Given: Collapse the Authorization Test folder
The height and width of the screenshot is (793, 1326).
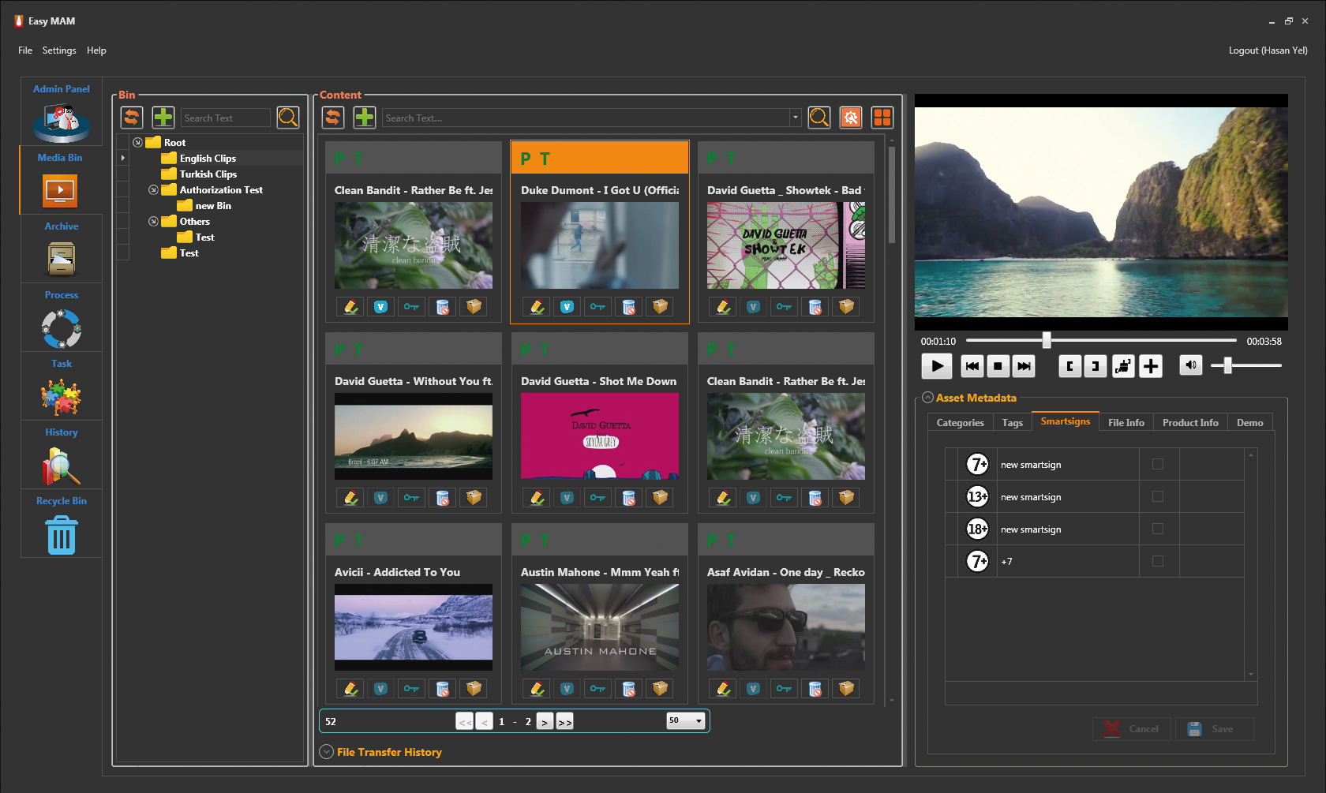Looking at the screenshot, I should 153,190.
